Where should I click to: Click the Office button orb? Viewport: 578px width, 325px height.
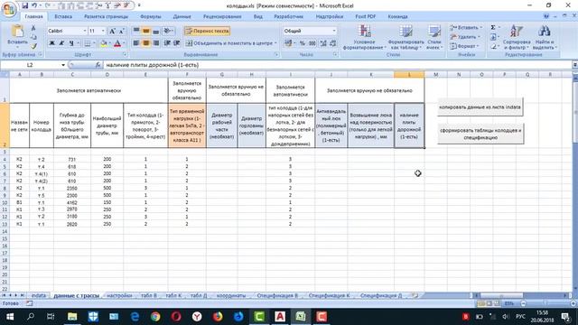pos(9,9)
